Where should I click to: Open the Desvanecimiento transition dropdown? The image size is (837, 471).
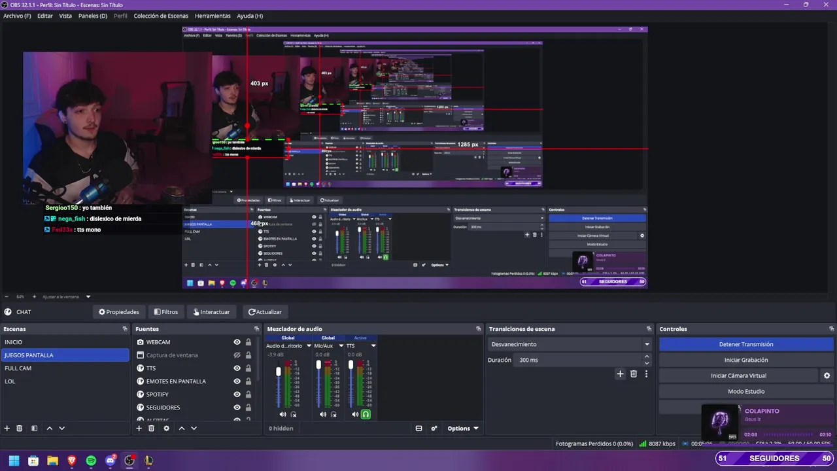click(x=570, y=344)
